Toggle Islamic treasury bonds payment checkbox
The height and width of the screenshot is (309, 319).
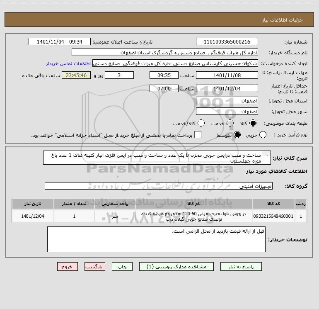(198, 135)
